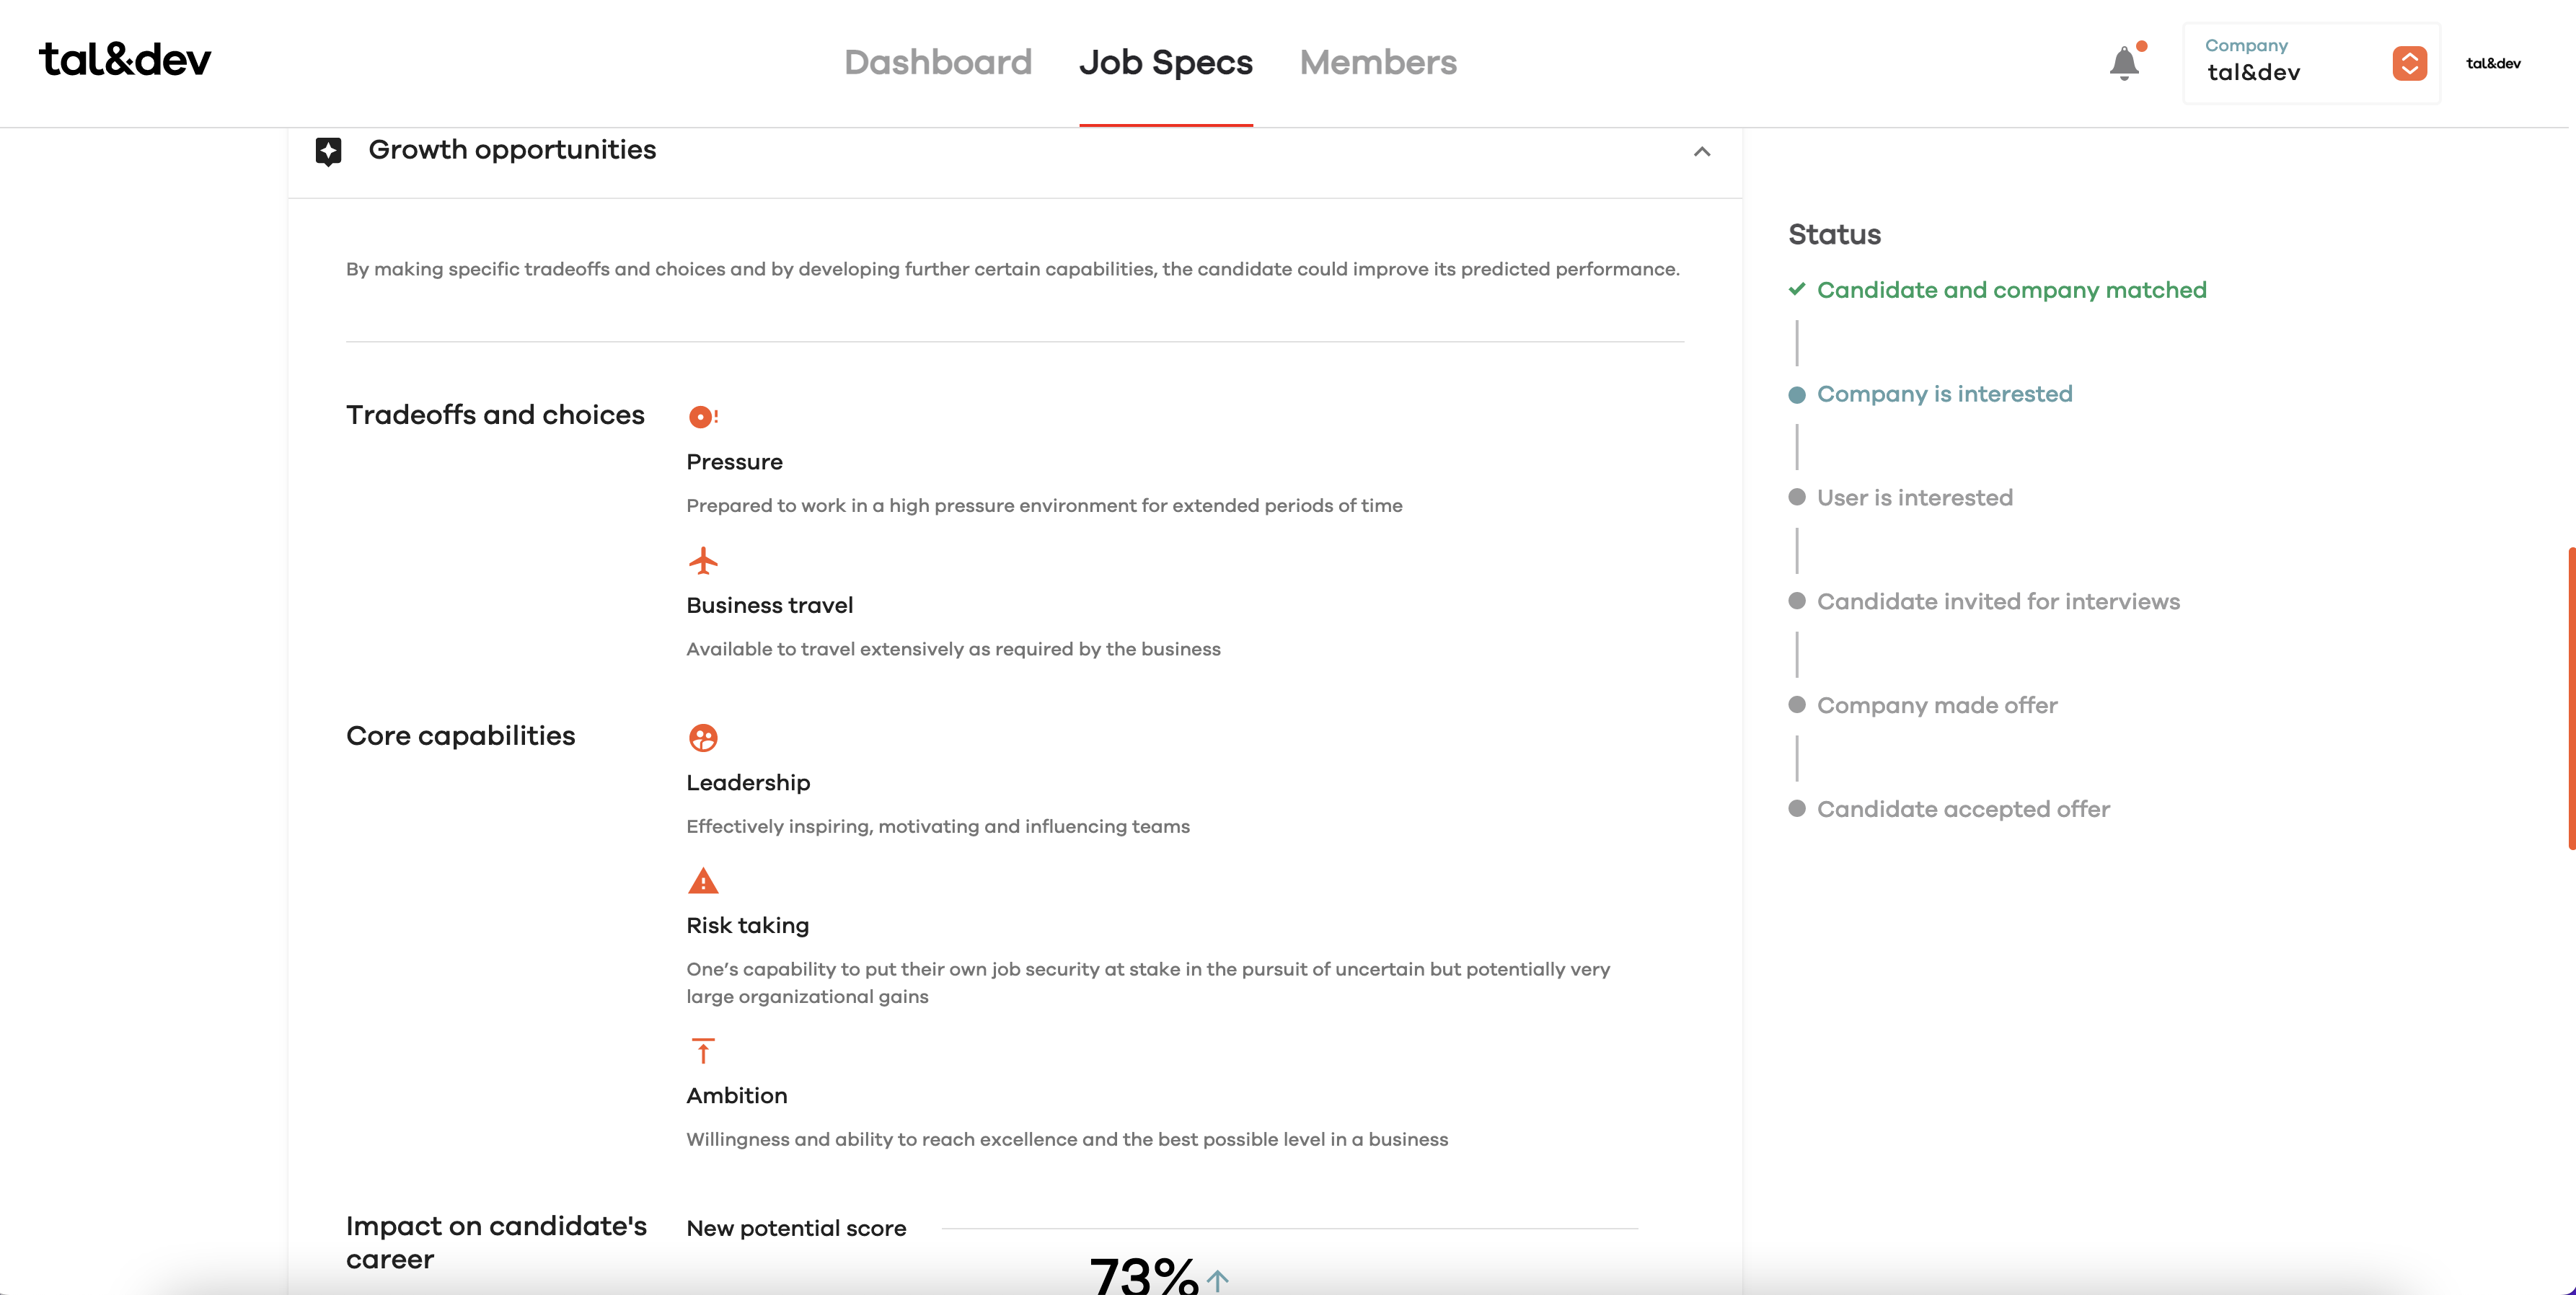Click the Leadership capability icon
2576x1295 pixels.
pos(703,738)
